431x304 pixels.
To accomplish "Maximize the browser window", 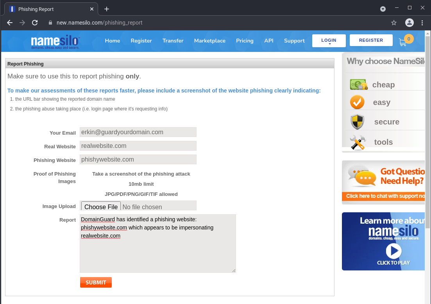I will (410, 8).
